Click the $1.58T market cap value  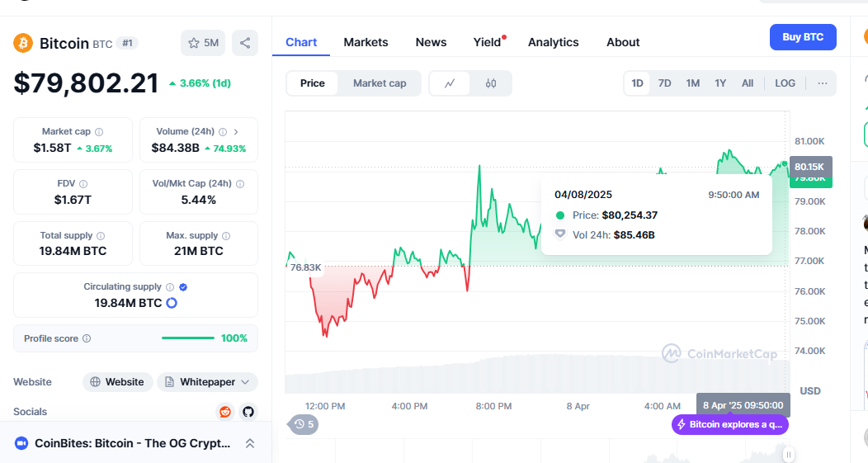point(52,148)
